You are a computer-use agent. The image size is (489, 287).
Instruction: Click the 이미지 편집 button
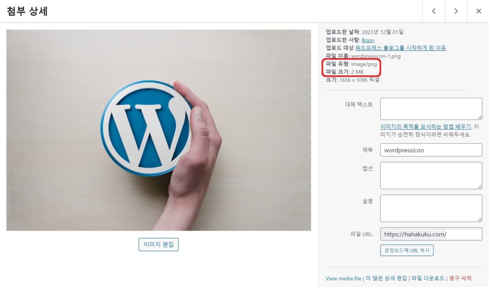click(x=159, y=245)
